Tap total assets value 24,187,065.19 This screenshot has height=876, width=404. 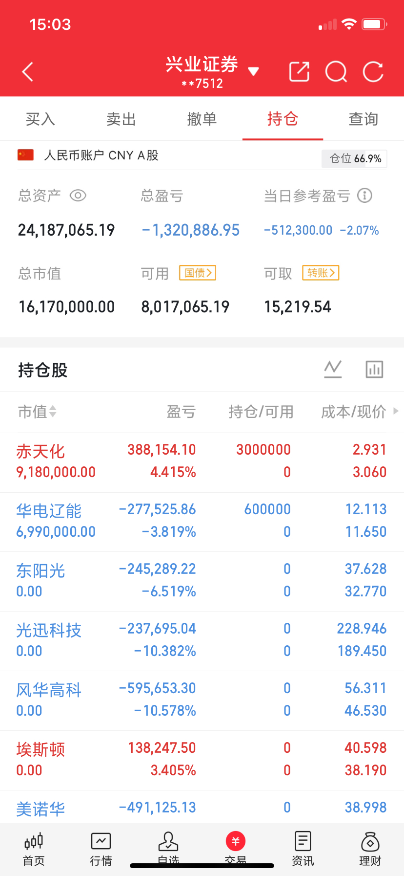coord(66,230)
